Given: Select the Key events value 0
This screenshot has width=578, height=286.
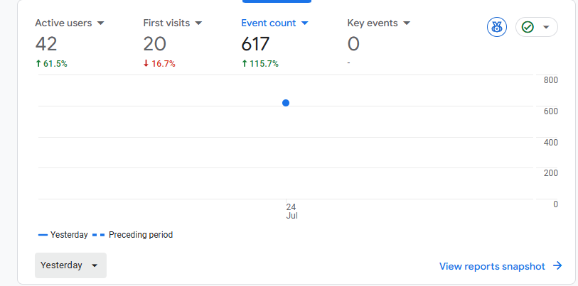Looking at the screenshot, I should pos(353,44).
